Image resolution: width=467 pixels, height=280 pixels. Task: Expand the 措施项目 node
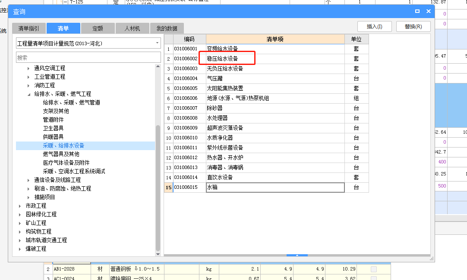point(28,197)
